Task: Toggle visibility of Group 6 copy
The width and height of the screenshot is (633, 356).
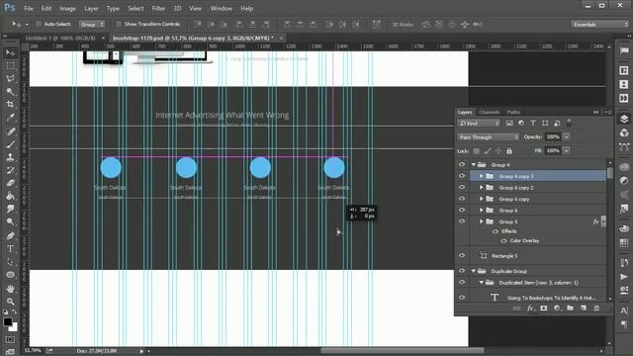Action: (462, 199)
